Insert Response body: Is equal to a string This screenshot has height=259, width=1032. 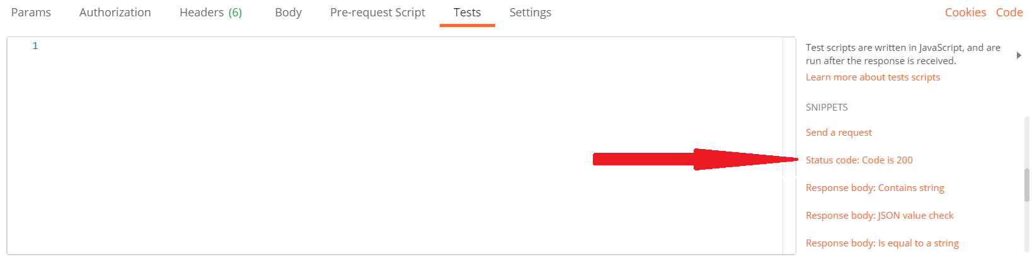click(x=882, y=243)
